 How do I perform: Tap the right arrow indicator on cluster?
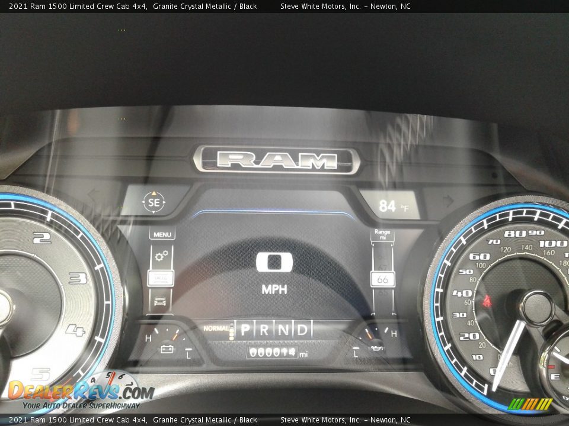coord(449,200)
